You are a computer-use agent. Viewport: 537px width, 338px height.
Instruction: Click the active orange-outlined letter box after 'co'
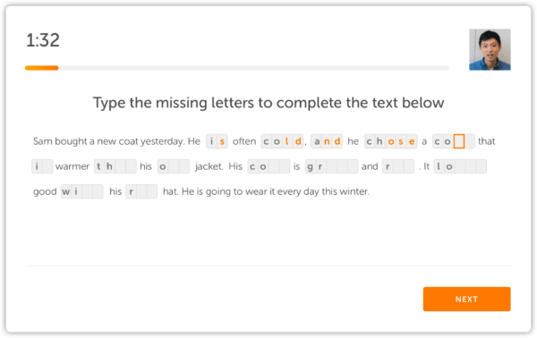459,141
